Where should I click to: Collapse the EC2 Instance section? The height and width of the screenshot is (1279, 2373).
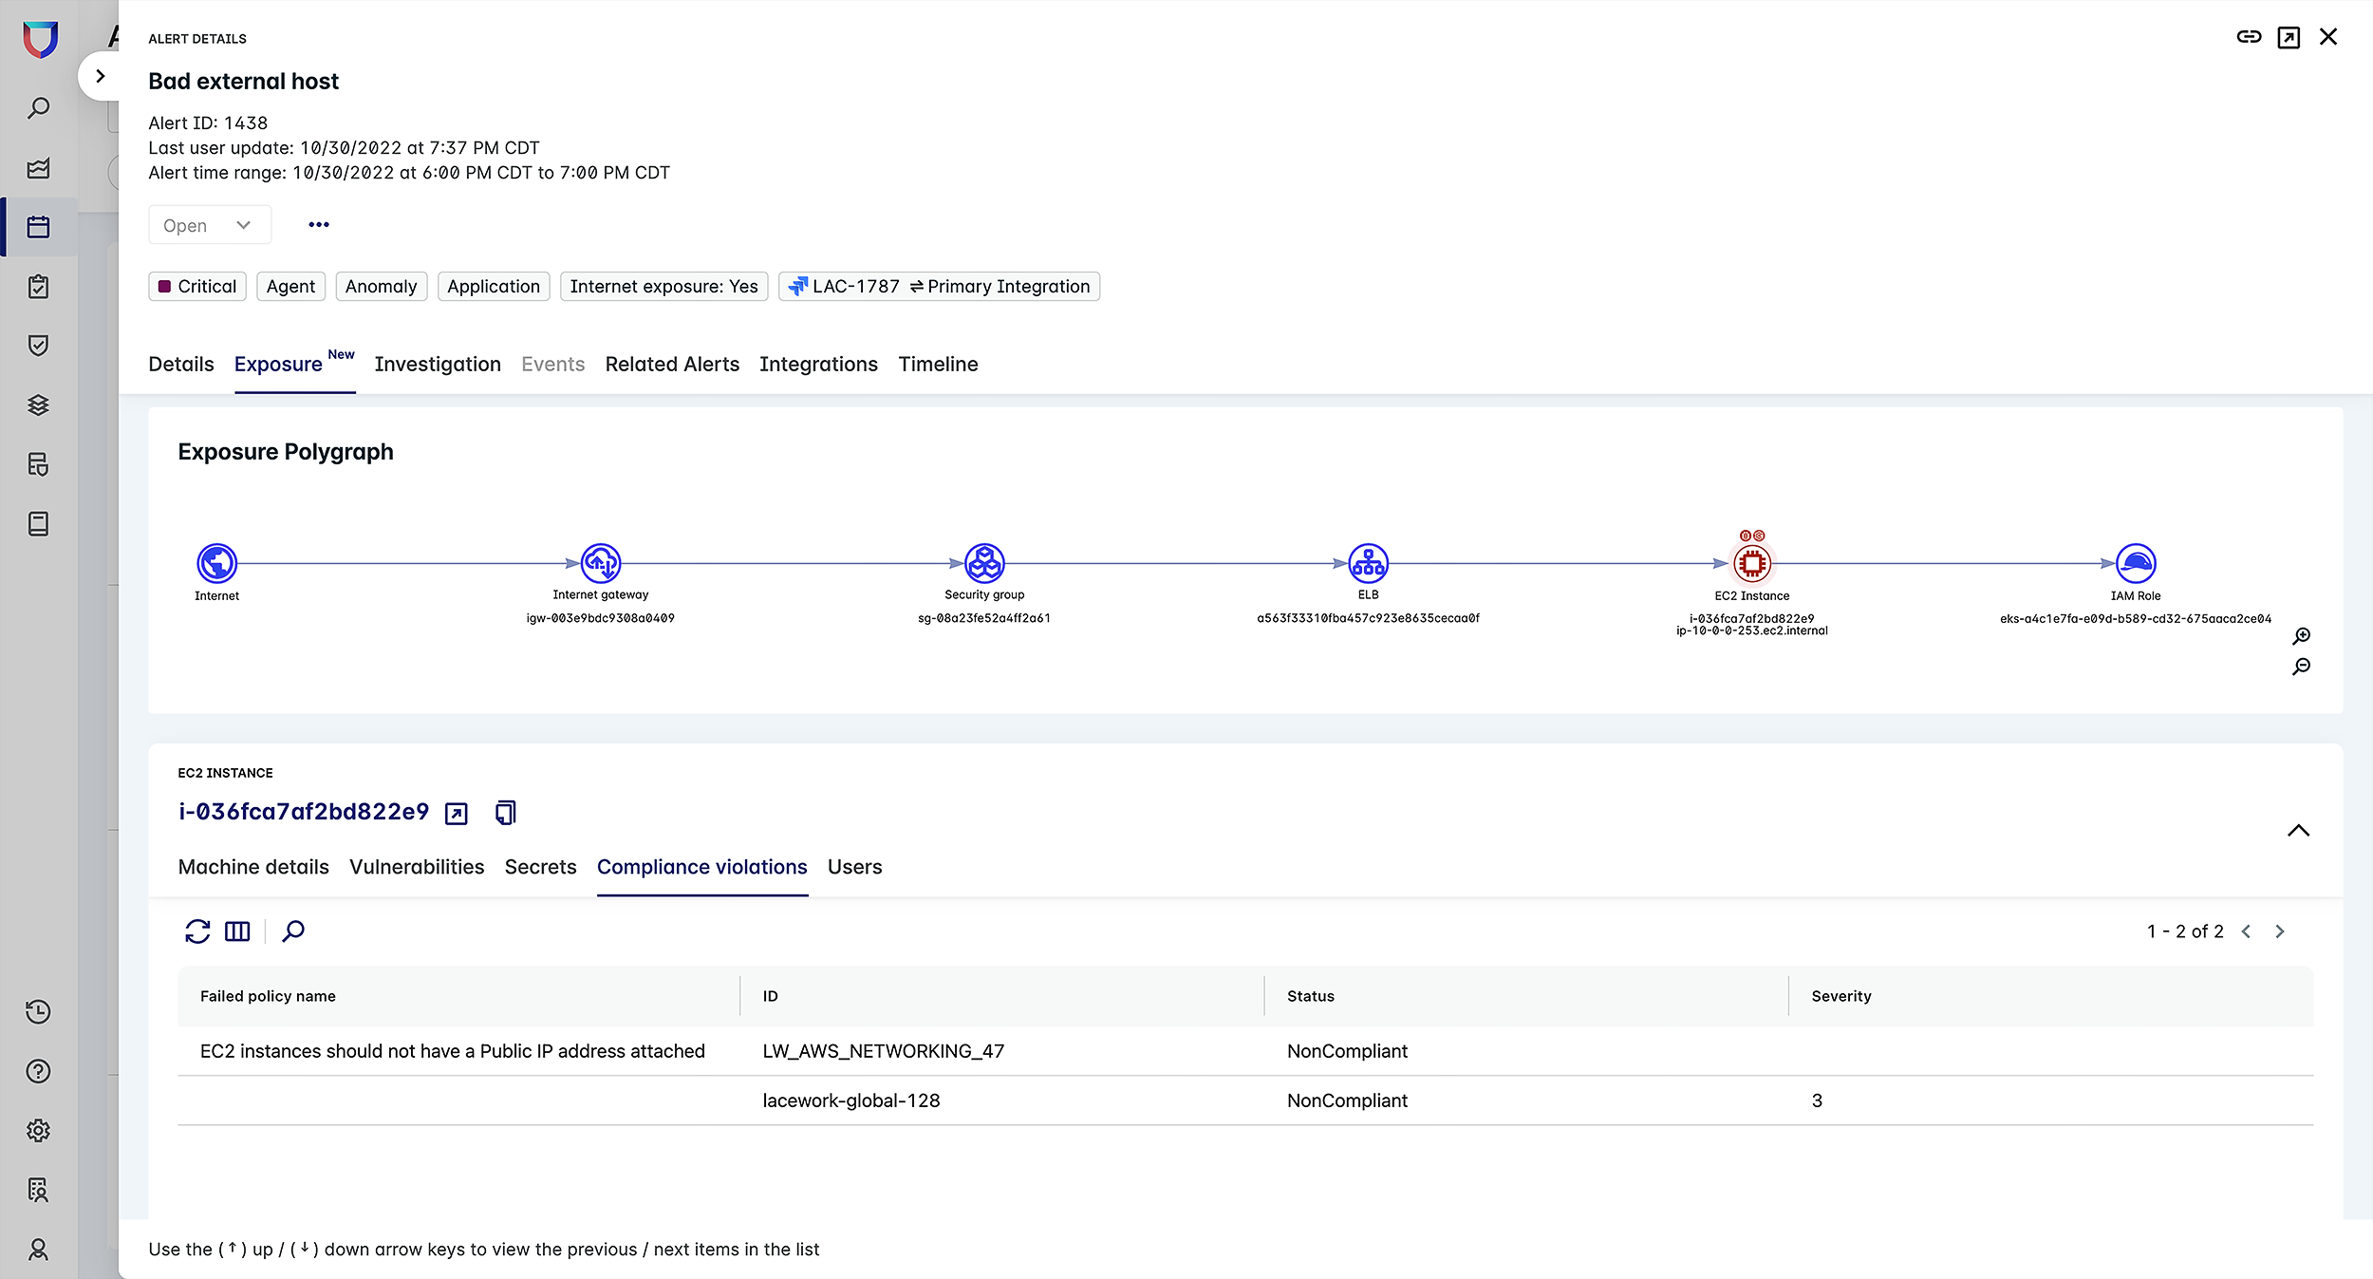click(2298, 831)
